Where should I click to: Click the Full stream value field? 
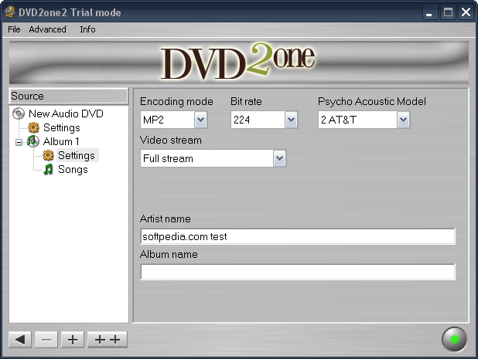pos(207,158)
